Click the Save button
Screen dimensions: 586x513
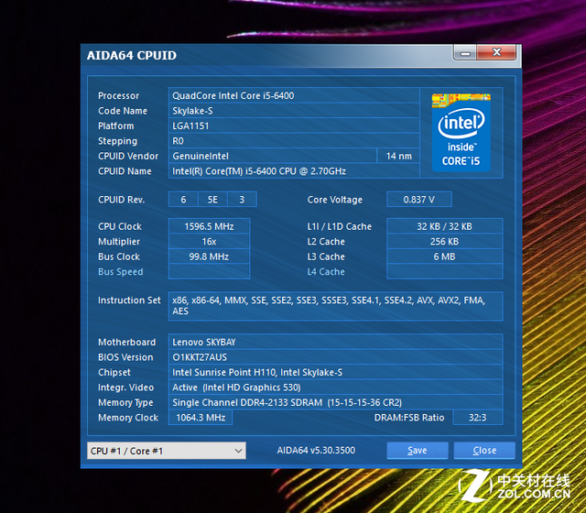coord(418,451)
